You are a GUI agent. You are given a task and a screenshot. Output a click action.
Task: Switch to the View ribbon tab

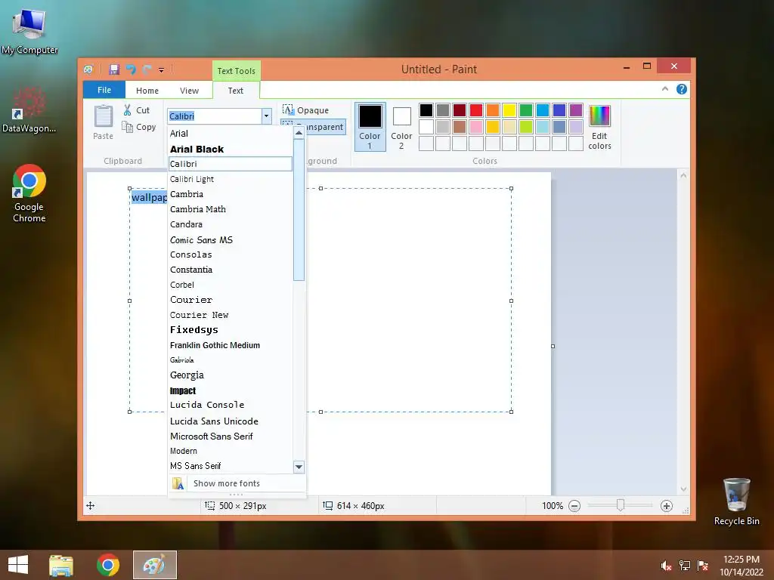click(189, 91)
